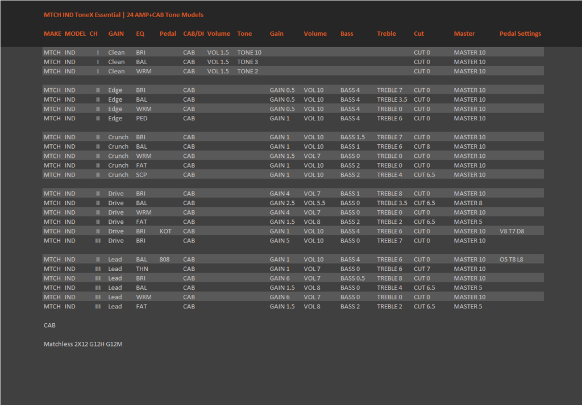Select the 'TONE 3' cell

248,62
